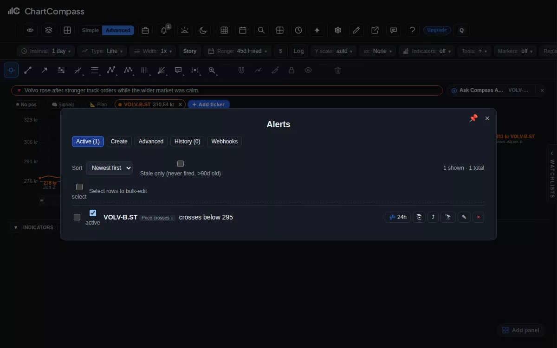Click the sparkle AI icon in the toolbar
The width and height of the screenshot is (557, 348).
point(317,30)
